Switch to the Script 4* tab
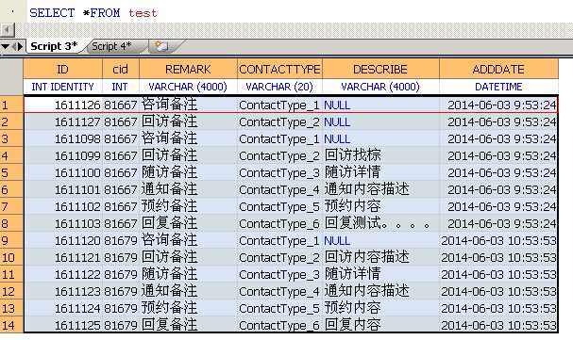This screenshot has height=340, width=573. 111,46
